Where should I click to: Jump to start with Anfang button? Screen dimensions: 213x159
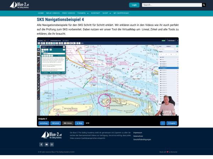[44, 123]
